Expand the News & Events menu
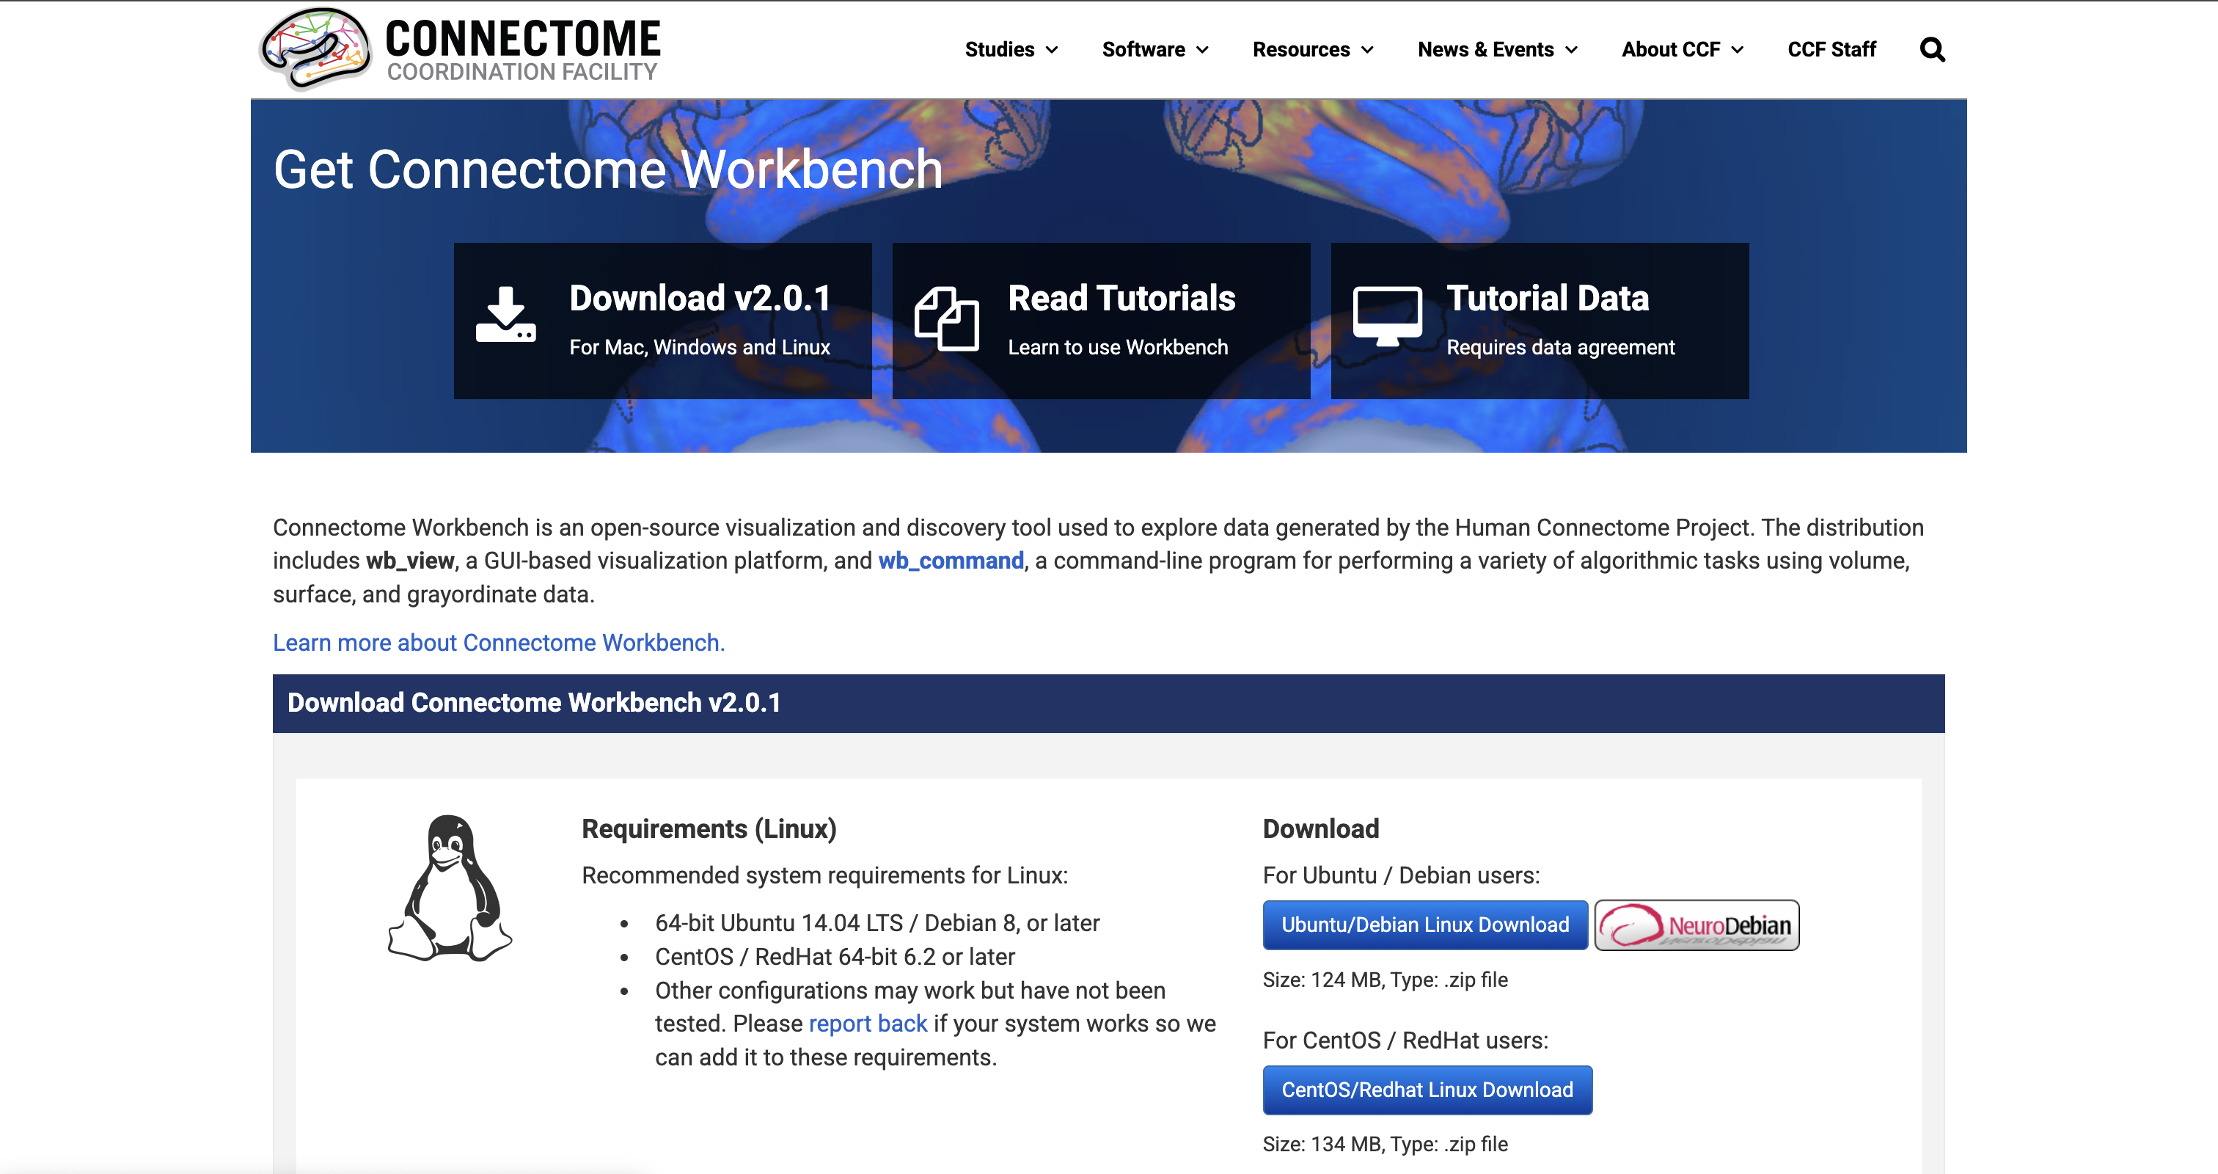The width and height of the screenshot is (2218, 1174). click(1497, 50)
